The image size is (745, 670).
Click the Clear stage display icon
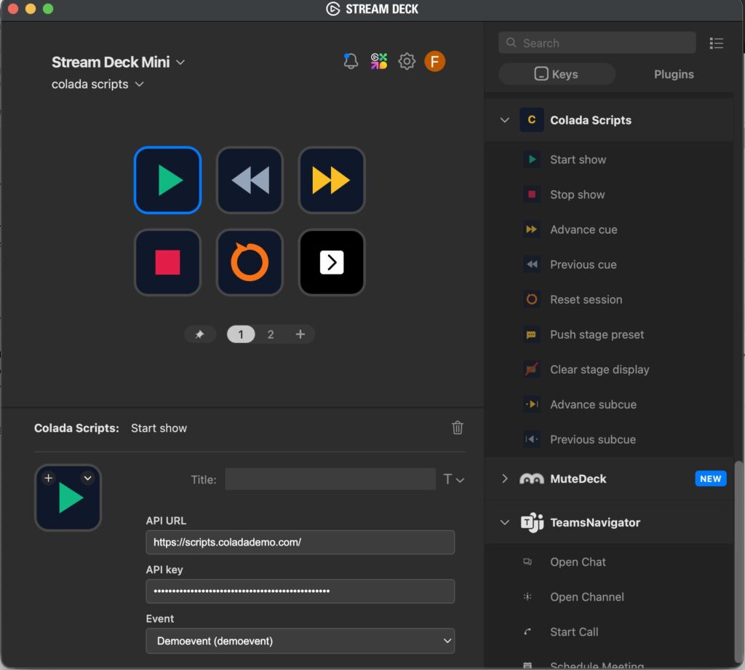pyautogui.click(x=532, y=369)
